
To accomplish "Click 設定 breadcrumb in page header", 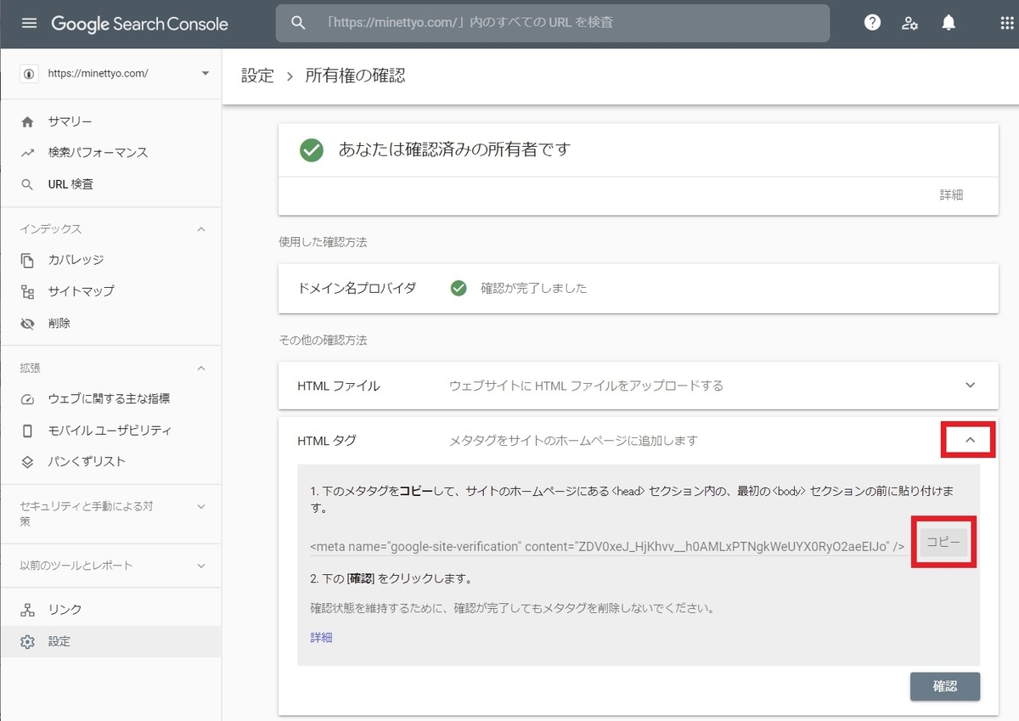I will [257, 76].
